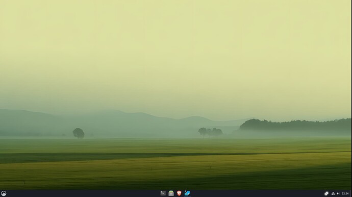Viewport: 352px width, 197px height.
Task: Click the 22:24 clock
Action: [345, 193]
